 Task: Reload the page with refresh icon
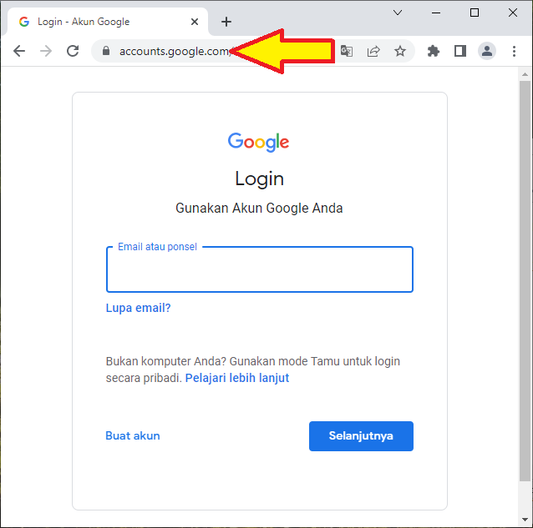point(73,51)
